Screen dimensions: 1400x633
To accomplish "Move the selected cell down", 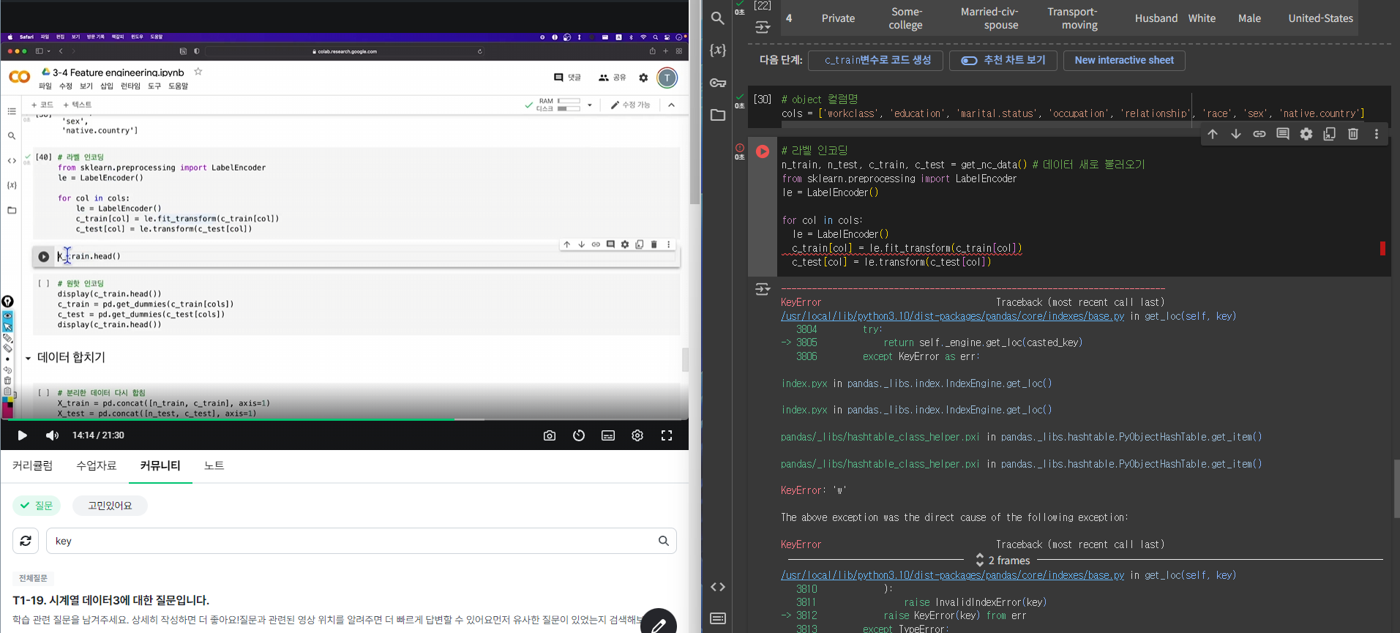I will tap(1236, 134).
